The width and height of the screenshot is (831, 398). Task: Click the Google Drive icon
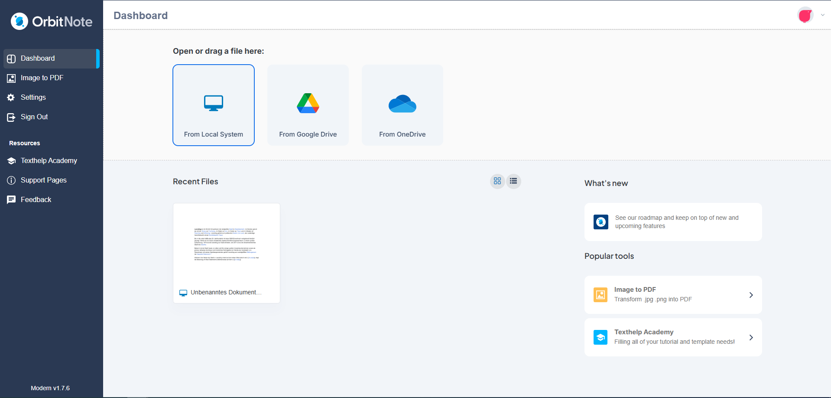coord(308,103)
